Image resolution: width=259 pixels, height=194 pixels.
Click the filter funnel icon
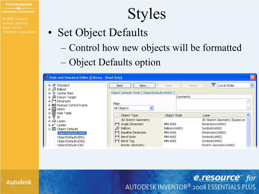pyautogui.click(x=213, y=85)
